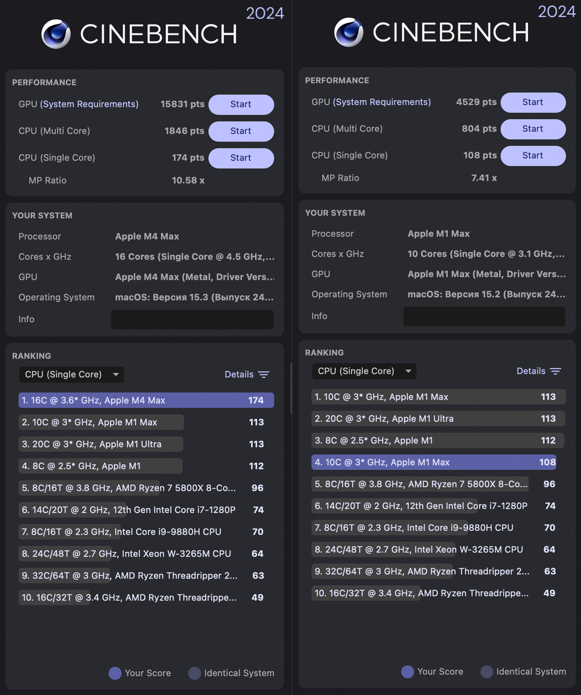581x695 pixels.
Task: Click the 16 Cores GHz value
Action: pos(195,257)
